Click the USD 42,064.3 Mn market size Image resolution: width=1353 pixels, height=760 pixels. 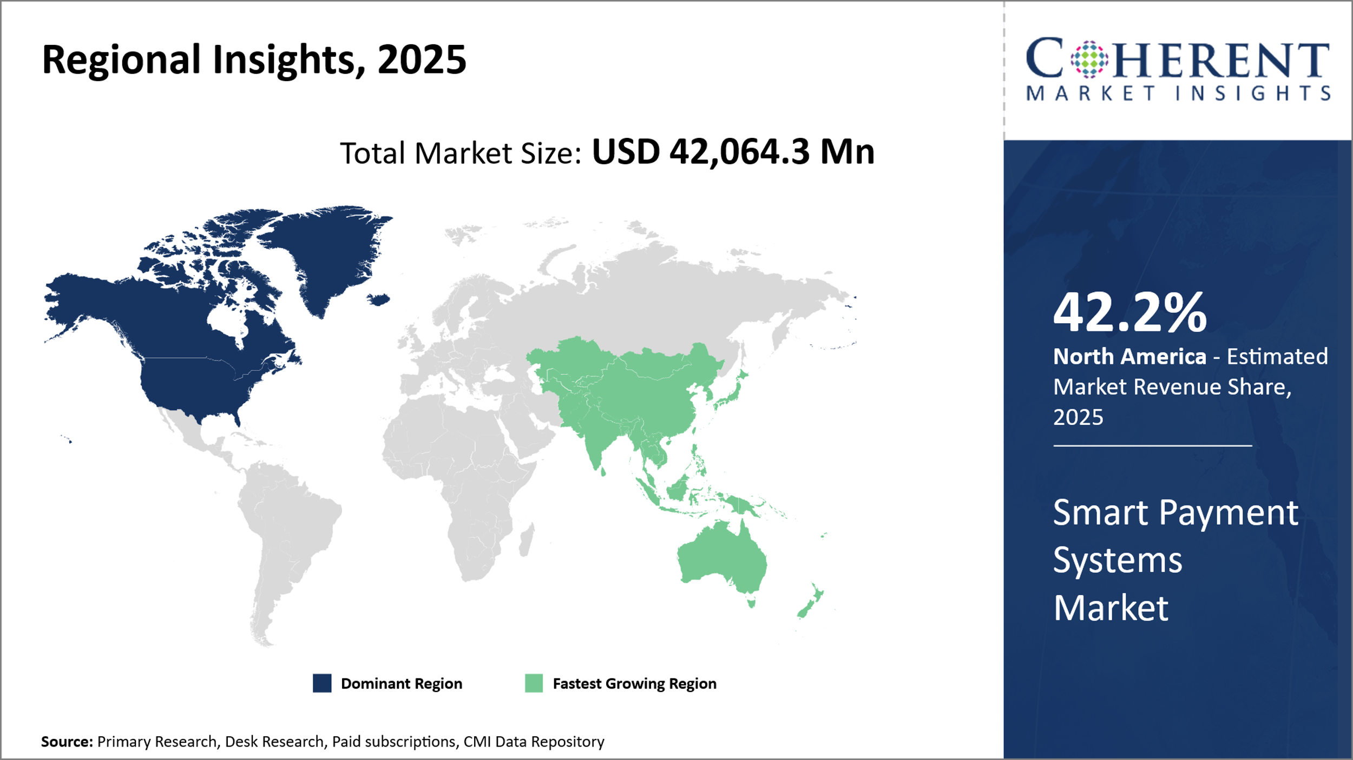733,152
